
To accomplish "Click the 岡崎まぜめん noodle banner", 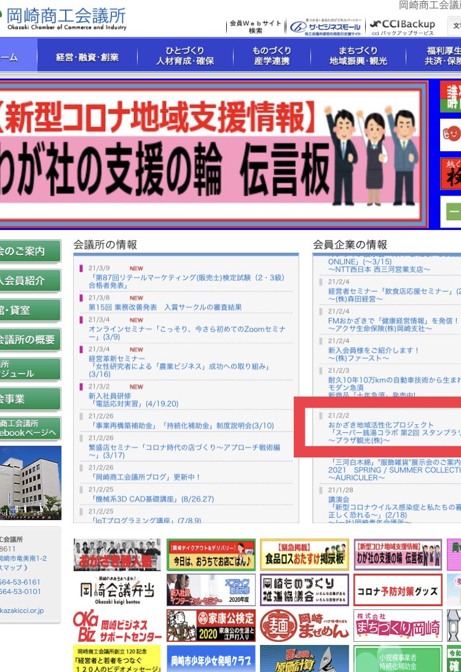I will 304,625.
